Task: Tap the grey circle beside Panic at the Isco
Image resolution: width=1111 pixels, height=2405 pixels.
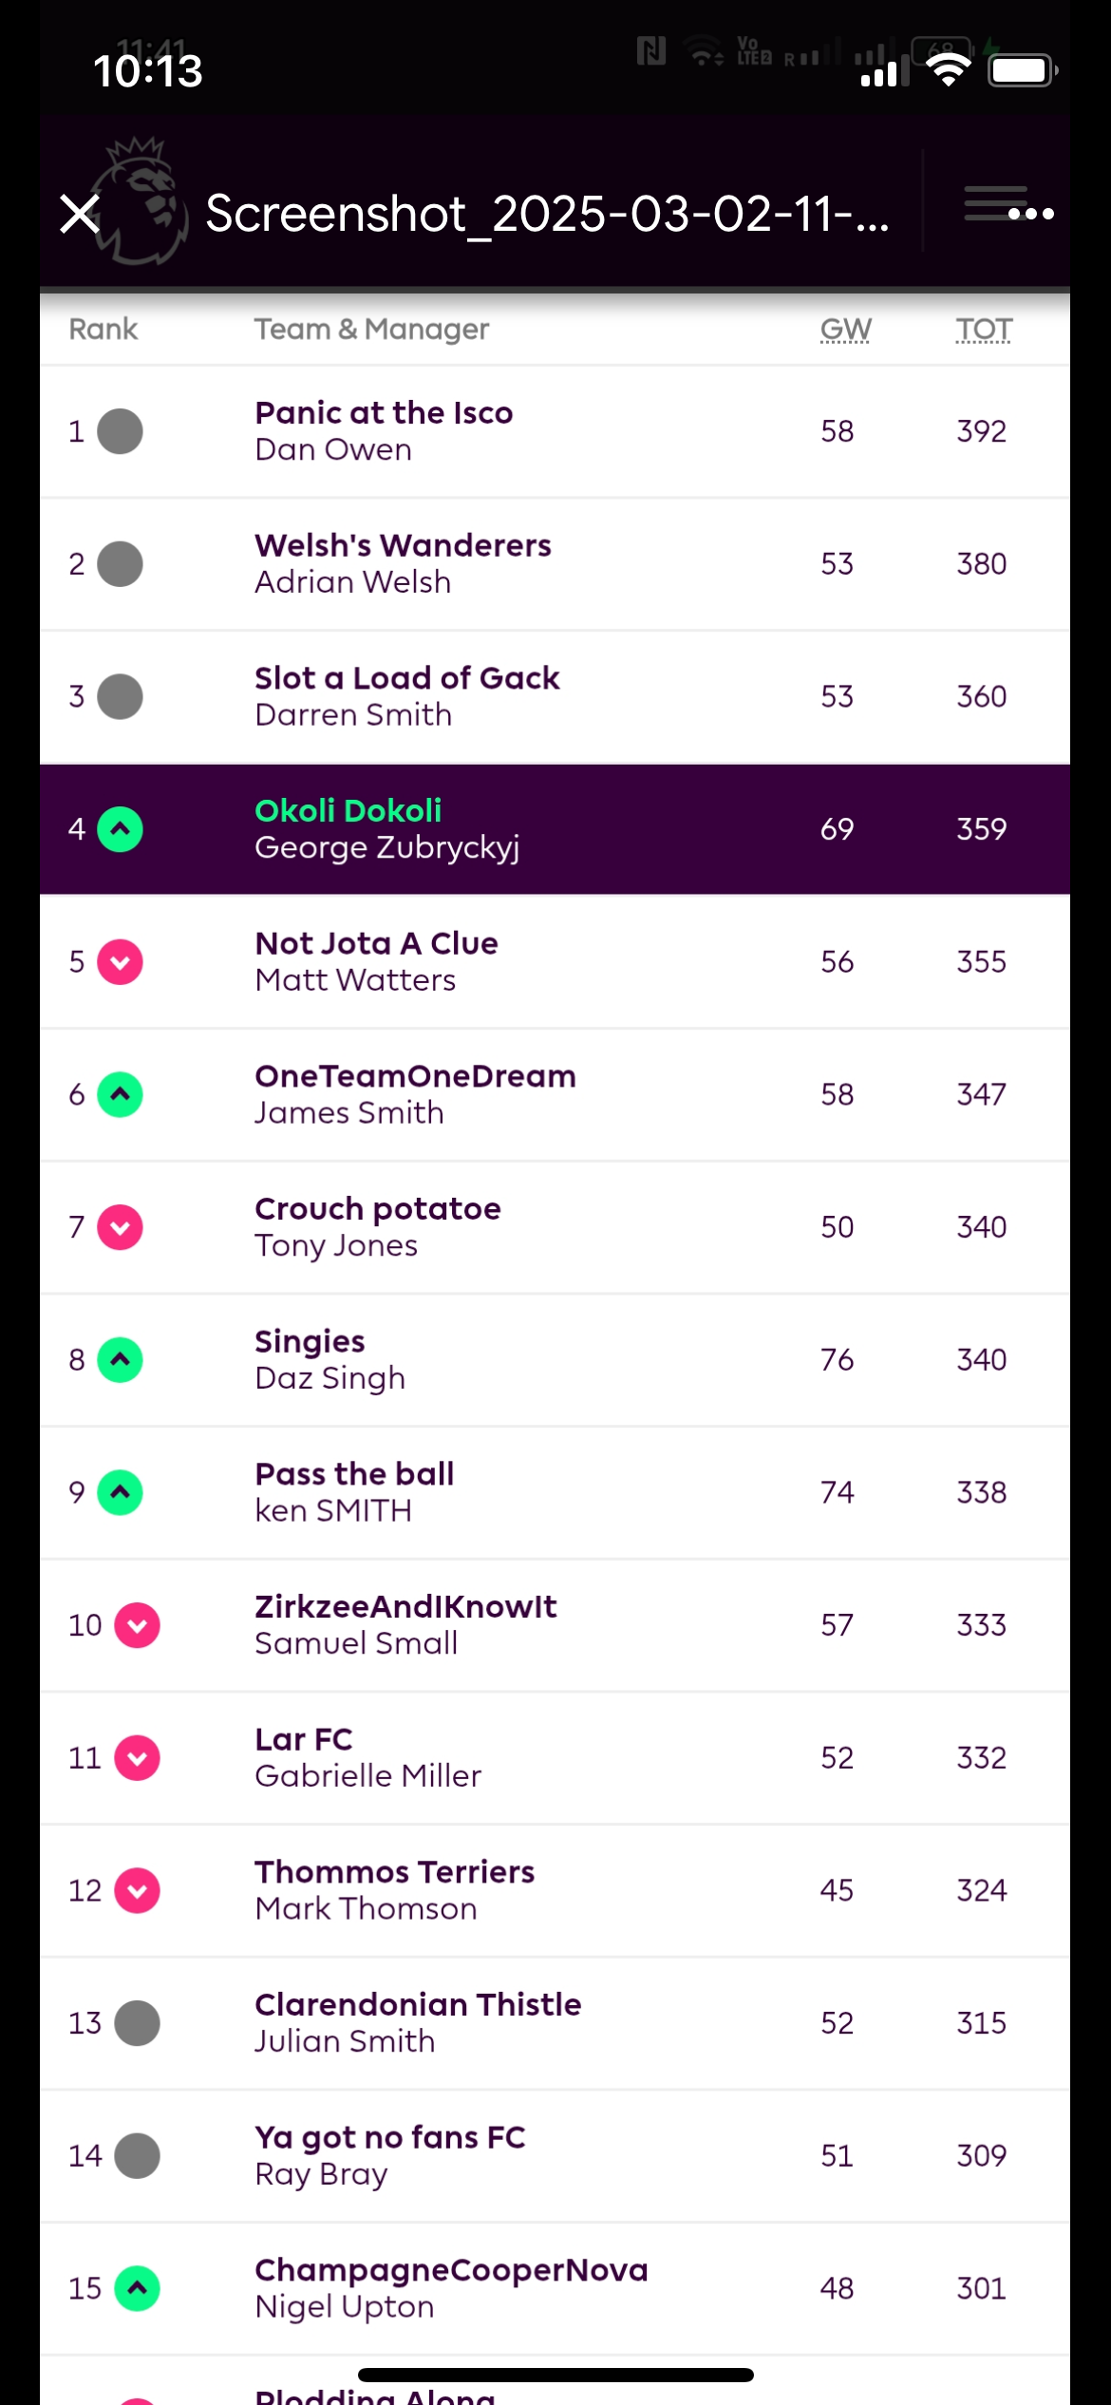Action: click(x=121, y=431)
